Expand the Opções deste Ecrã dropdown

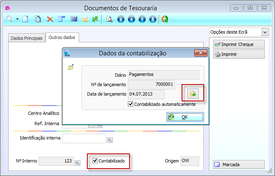[265, 32]
